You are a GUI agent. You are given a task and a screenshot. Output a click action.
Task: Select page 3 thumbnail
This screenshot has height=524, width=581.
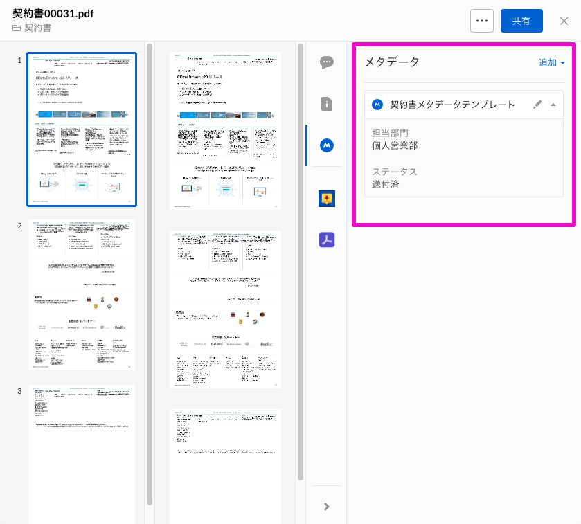point(82,454)
